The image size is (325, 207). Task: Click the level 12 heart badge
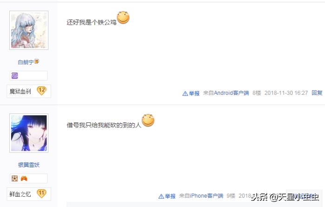pos(41,91)
